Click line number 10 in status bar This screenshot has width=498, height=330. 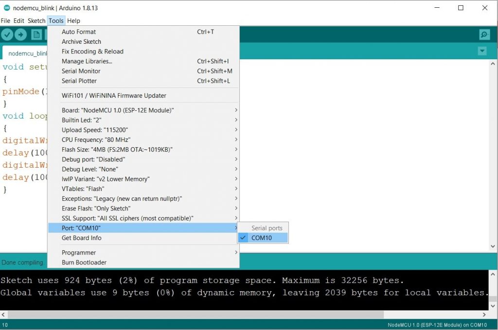pos(5,325)
